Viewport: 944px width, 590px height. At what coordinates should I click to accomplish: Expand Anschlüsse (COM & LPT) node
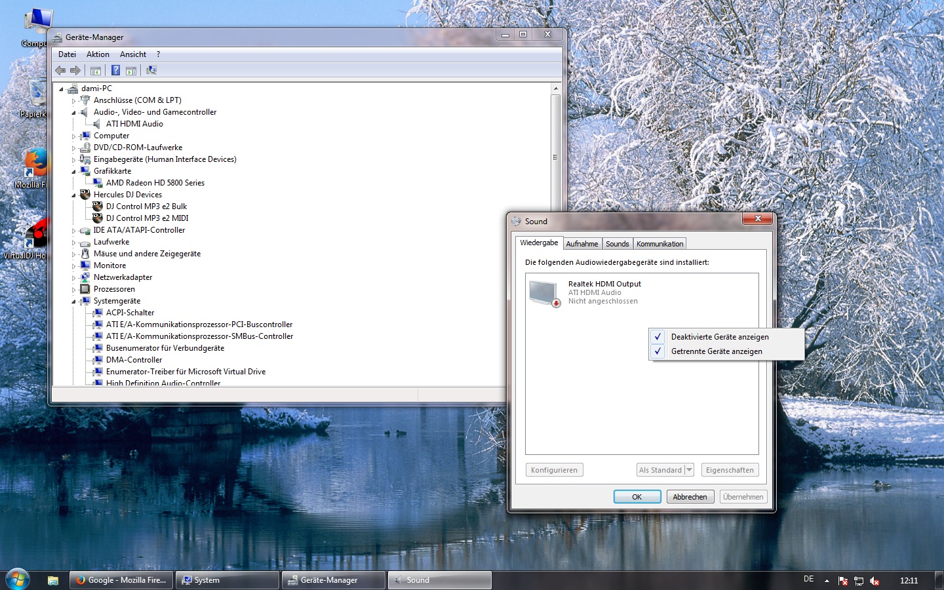[73, 101]
